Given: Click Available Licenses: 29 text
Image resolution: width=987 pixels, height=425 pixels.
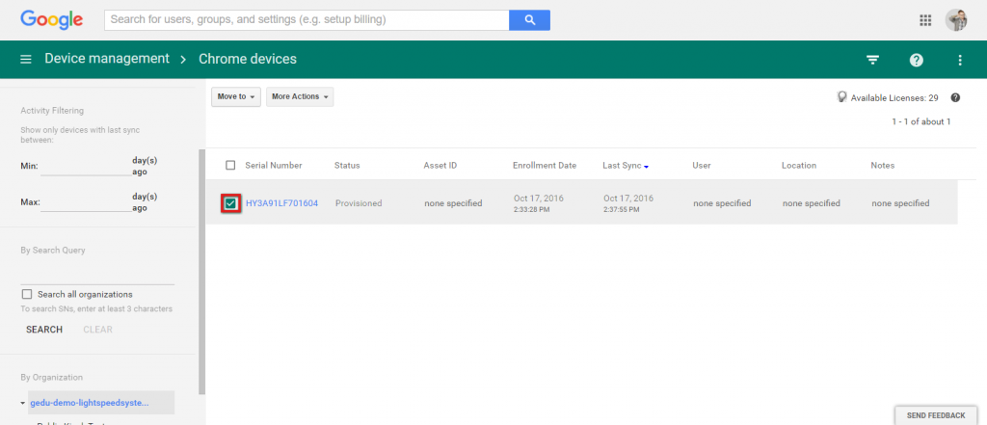Looking at the screenshot, I should 894,98.
